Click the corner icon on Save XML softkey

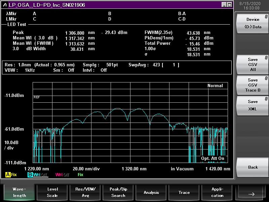[266, 98]
